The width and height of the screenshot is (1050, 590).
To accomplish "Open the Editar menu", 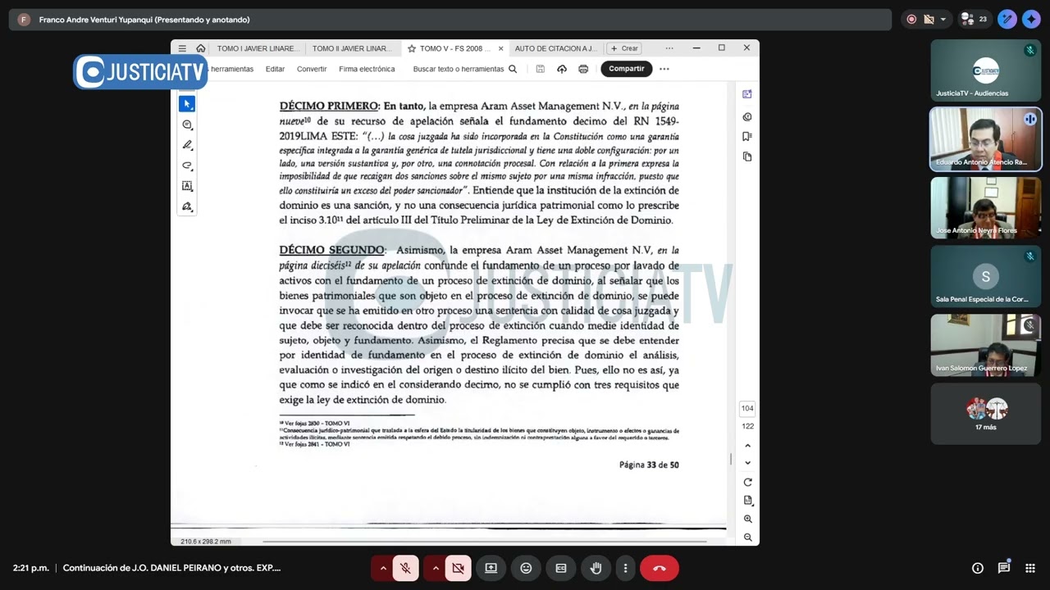I will coord(275,69).
